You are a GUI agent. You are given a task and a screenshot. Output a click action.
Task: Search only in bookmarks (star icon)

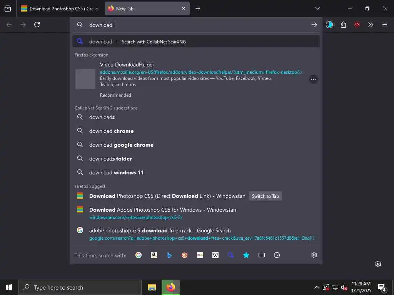tap(246, 255)
